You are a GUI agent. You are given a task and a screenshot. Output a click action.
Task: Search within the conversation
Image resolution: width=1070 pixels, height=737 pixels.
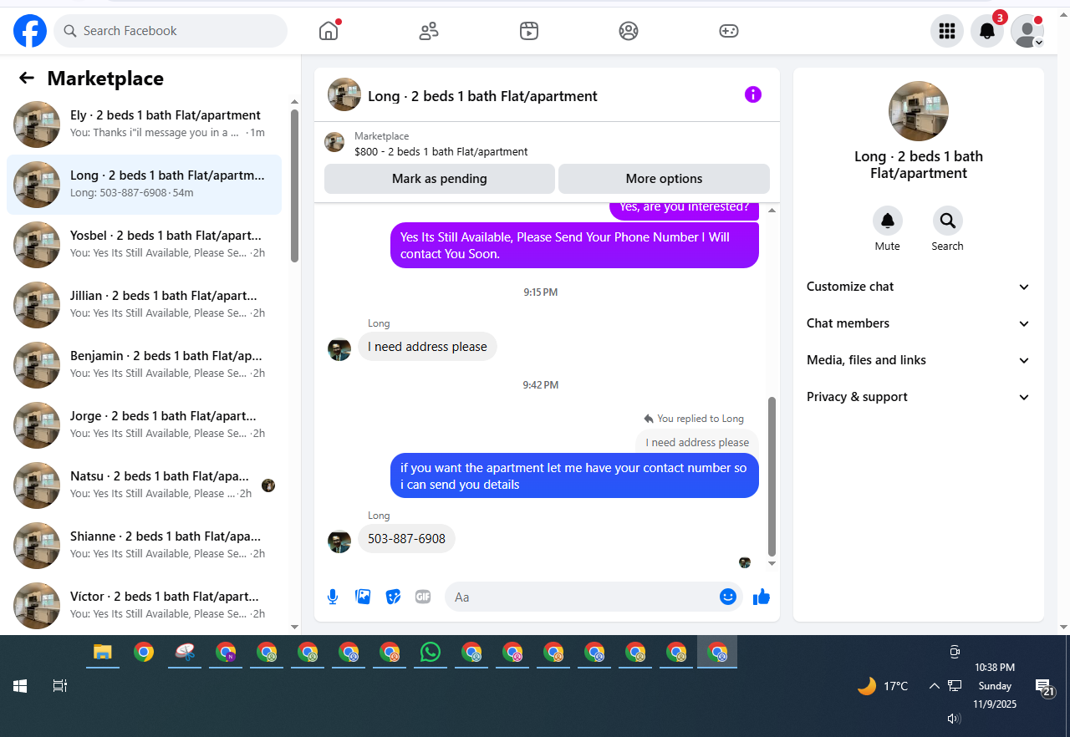tap(948, 221)
